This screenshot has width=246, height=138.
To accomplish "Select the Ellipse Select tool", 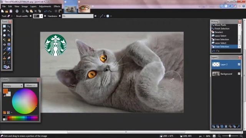I will (x=4, y=35).
